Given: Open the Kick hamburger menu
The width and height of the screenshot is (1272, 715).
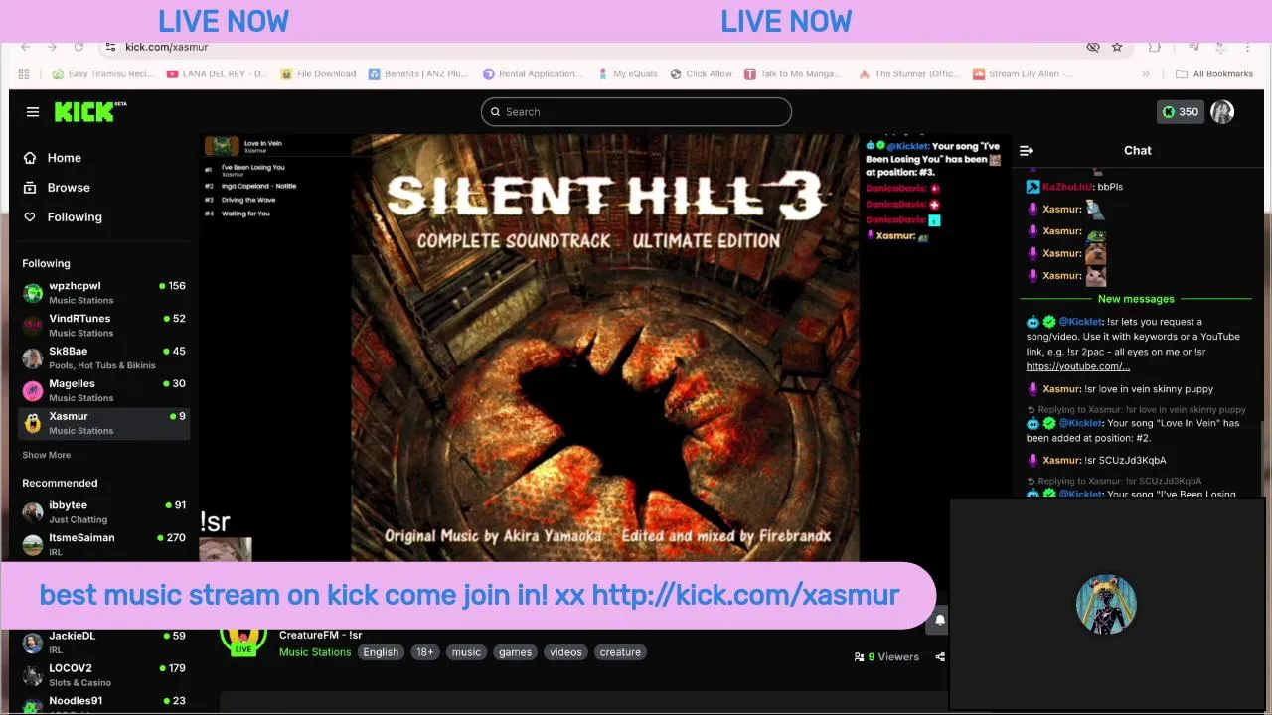Looking at the screenshot, I should (x=33, y=112).
